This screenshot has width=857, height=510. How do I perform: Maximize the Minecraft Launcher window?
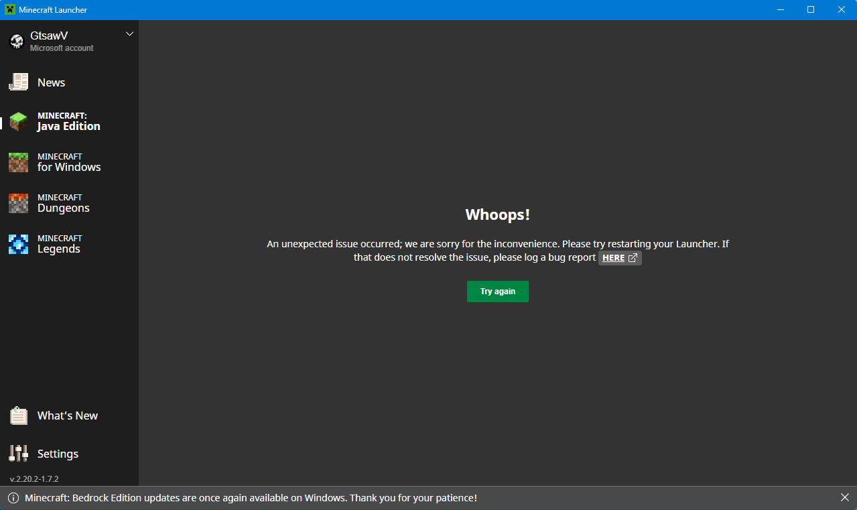811,9
